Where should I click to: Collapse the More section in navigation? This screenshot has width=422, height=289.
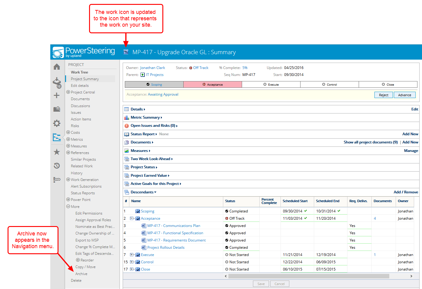tap(68, 206)
